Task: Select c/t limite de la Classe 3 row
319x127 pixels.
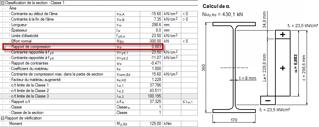Action: [99, 96]
